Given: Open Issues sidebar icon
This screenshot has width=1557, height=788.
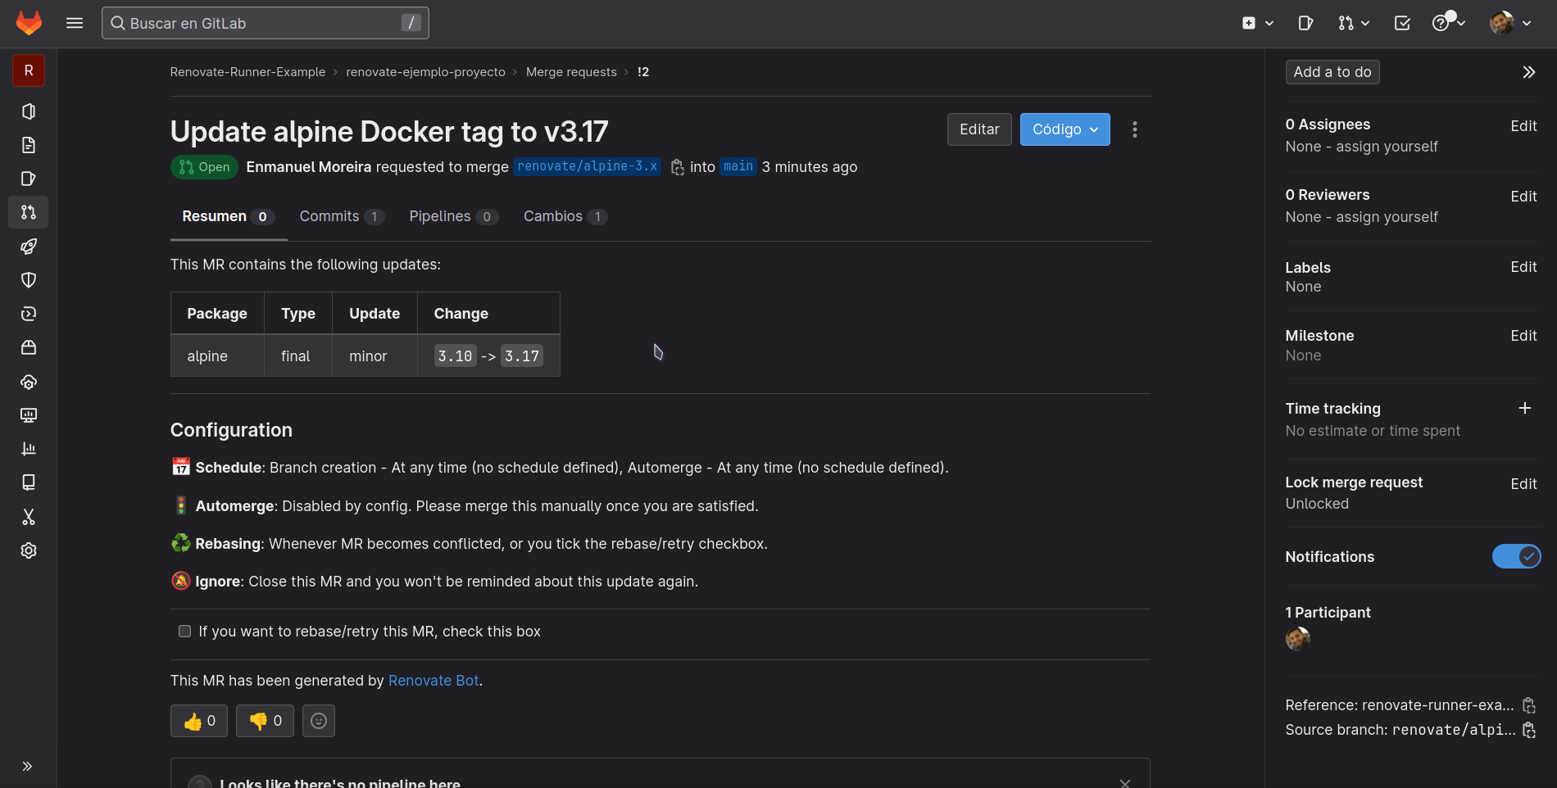Looking at the screenshot, I should click(x=29, y=179).
